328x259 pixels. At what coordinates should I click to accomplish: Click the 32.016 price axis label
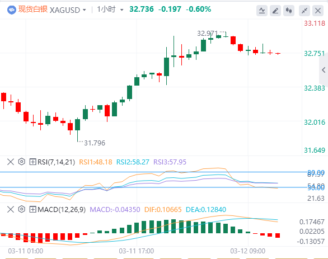tap(315, 123)
